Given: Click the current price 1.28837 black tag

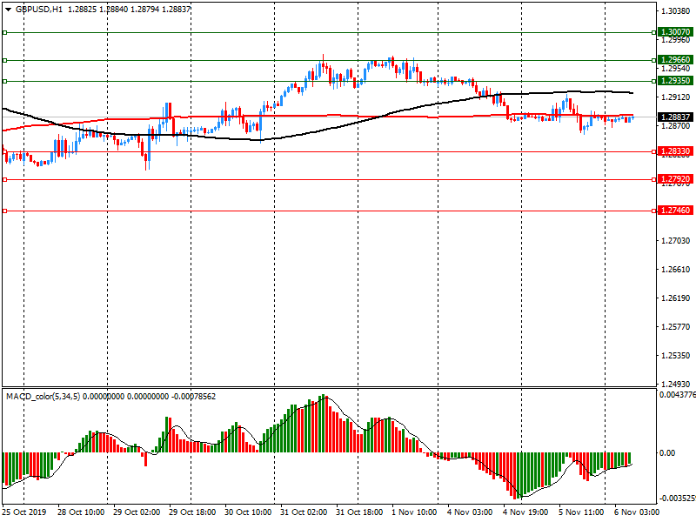Looking at the screenshot, I should [674, 117].
